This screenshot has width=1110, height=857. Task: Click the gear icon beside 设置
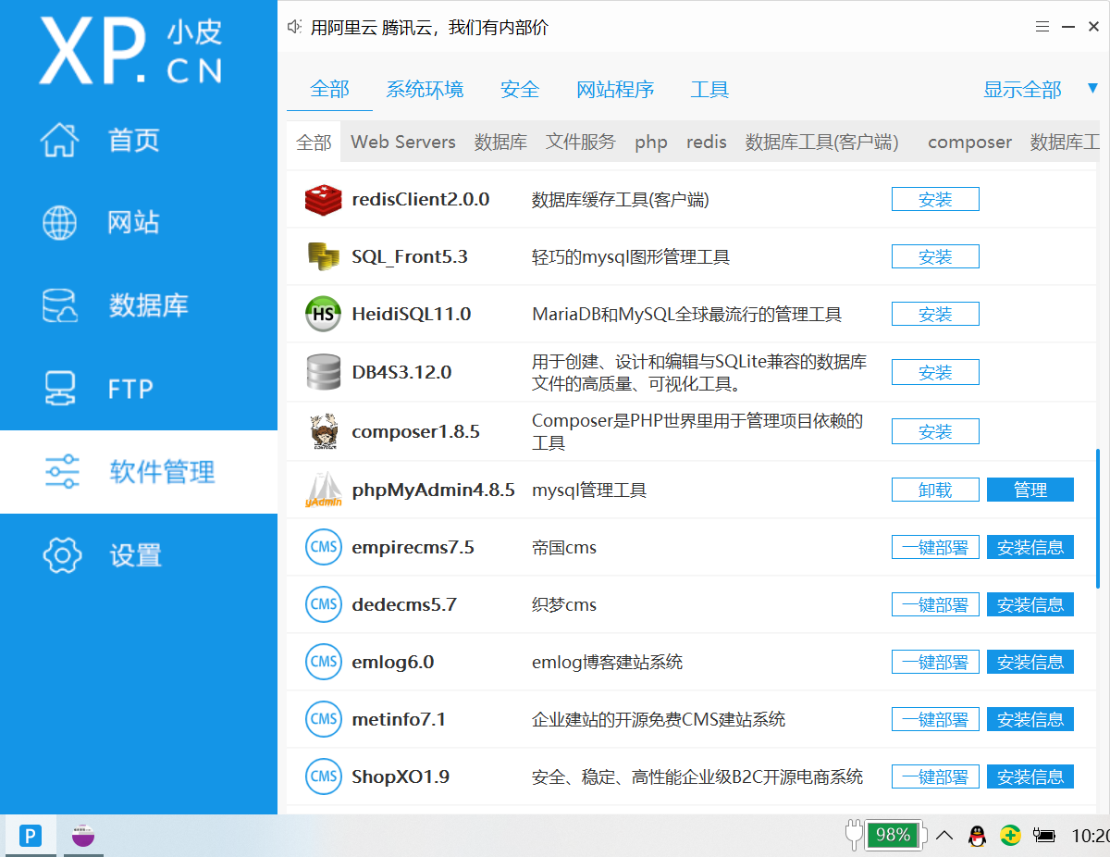[x=62, y=554]
